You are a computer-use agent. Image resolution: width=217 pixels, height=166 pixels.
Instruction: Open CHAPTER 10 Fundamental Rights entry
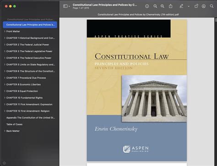point(24,98)
